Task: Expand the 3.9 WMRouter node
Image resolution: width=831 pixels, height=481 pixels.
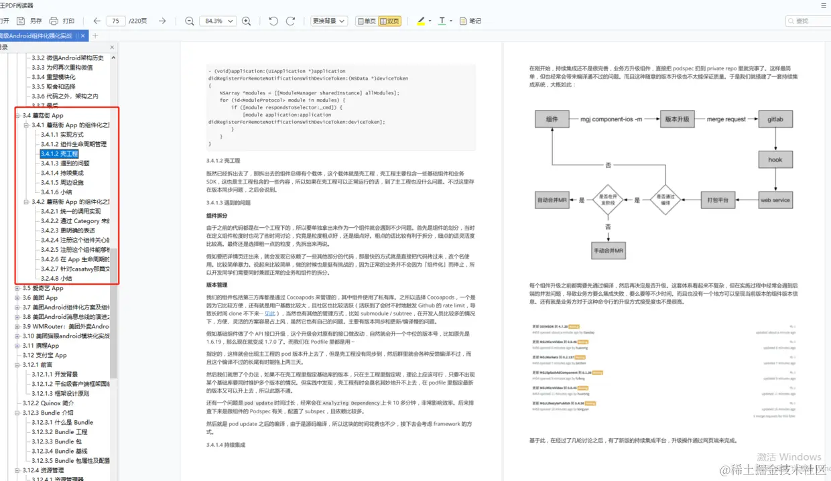Action: 17,326
